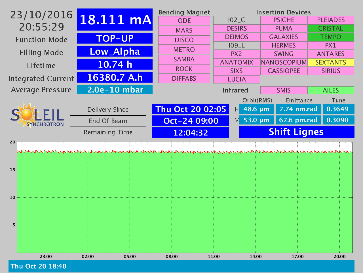The height and width of the screenshot is (273, 363).
Task: Click the 10.74 h lifetime value
Action: [115, 64]
